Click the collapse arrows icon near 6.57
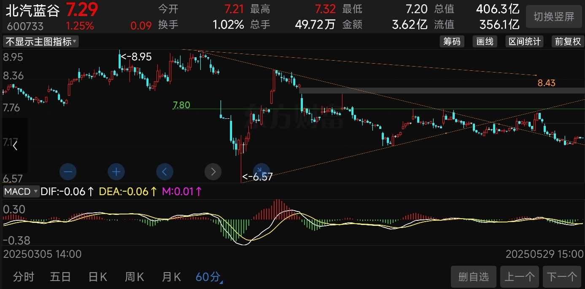The width and height of the screenshot is (585, 289). (x=261, y=171)
